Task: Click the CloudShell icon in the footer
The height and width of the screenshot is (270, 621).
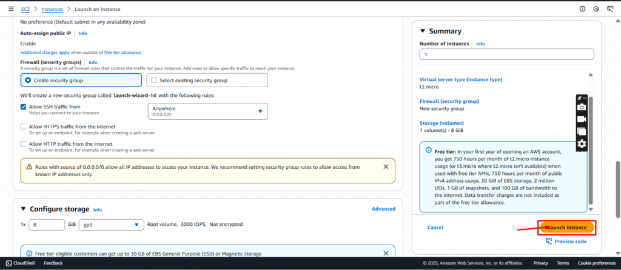Action: [x=8, y=263]
